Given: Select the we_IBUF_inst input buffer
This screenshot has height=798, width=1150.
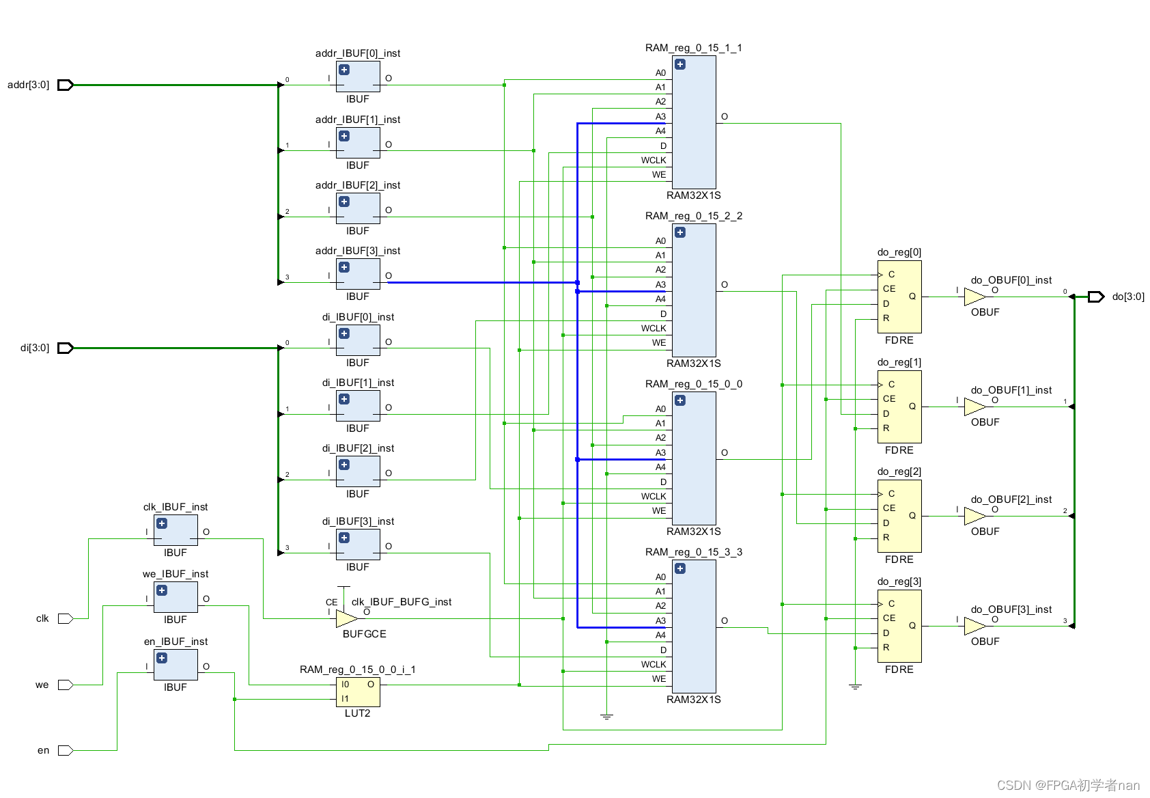Looking at the screenshot, I should [175, 596].
